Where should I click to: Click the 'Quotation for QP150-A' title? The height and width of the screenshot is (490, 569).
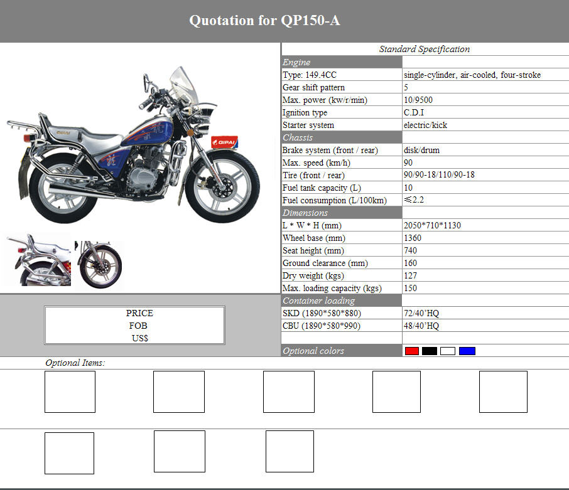264,20
